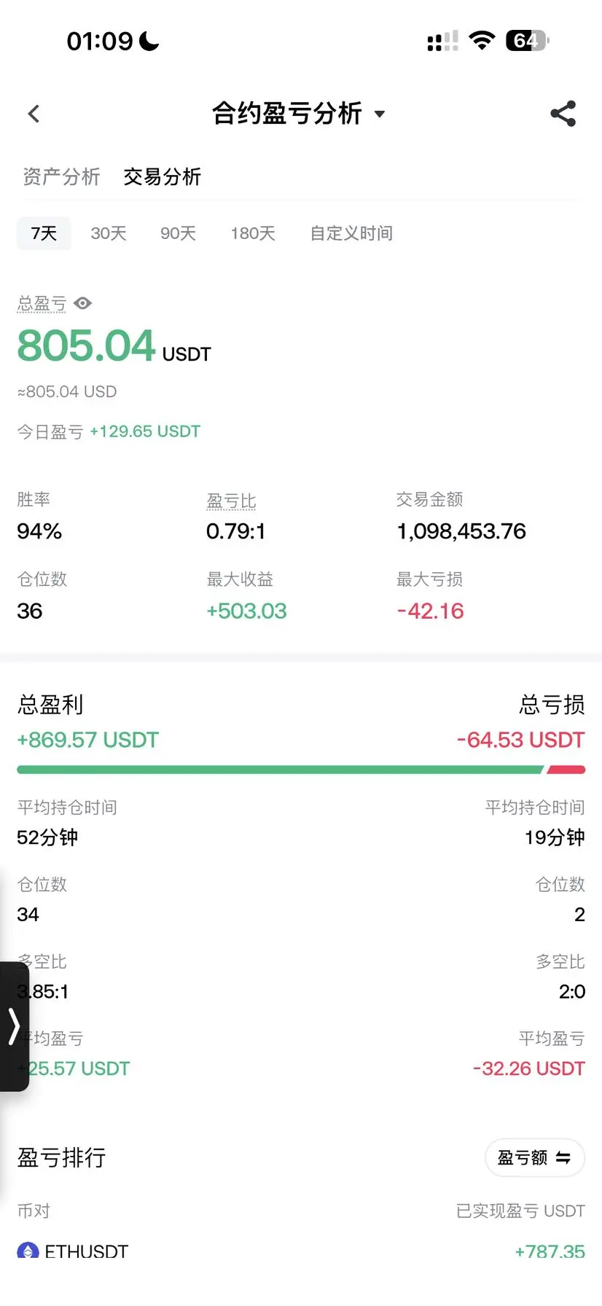Choose the 30天 time range

click(109, 233)
